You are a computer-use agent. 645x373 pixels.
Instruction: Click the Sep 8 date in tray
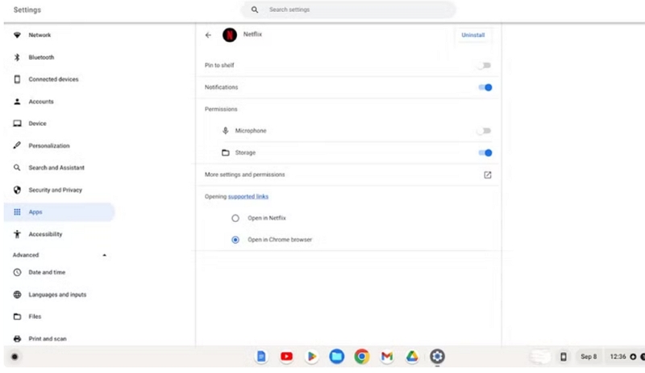589,357
